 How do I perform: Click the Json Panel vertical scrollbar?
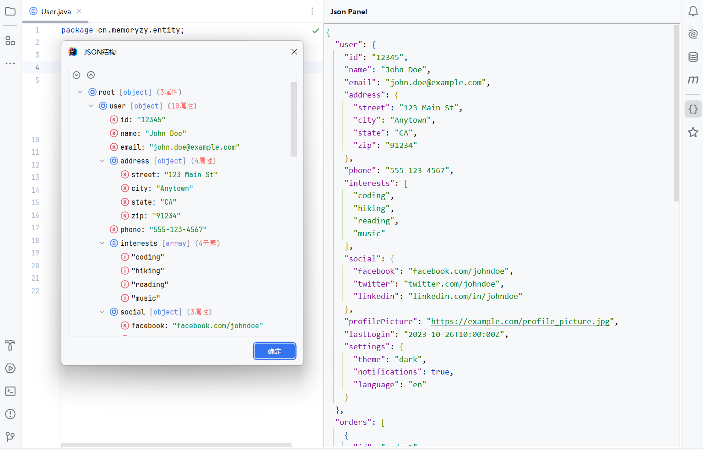tap(676, 113)
